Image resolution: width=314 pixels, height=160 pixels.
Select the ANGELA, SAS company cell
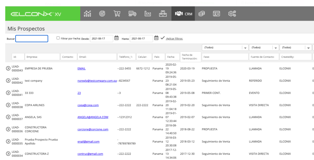point(33,117)
